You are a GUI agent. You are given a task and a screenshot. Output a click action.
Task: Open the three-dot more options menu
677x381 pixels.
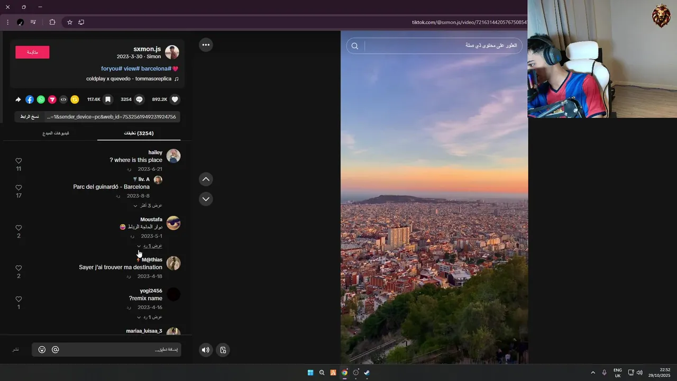tap(206, 44)
